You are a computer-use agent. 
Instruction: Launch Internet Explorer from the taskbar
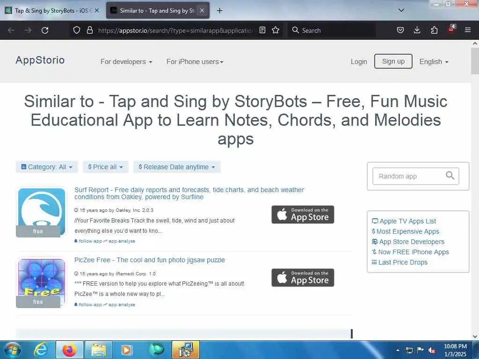[41, 350]
